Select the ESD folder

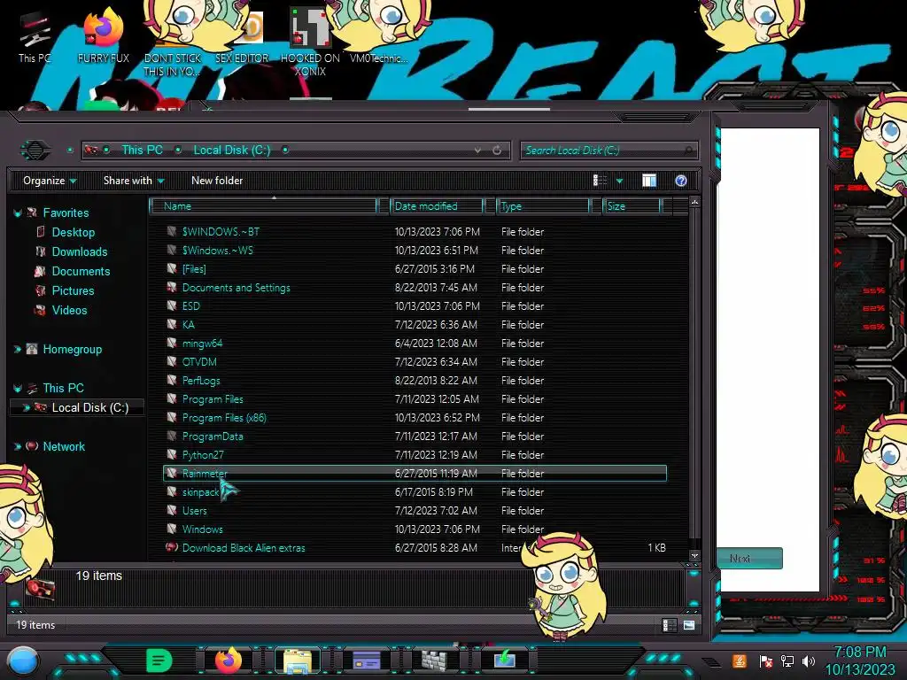pos(191,305)
